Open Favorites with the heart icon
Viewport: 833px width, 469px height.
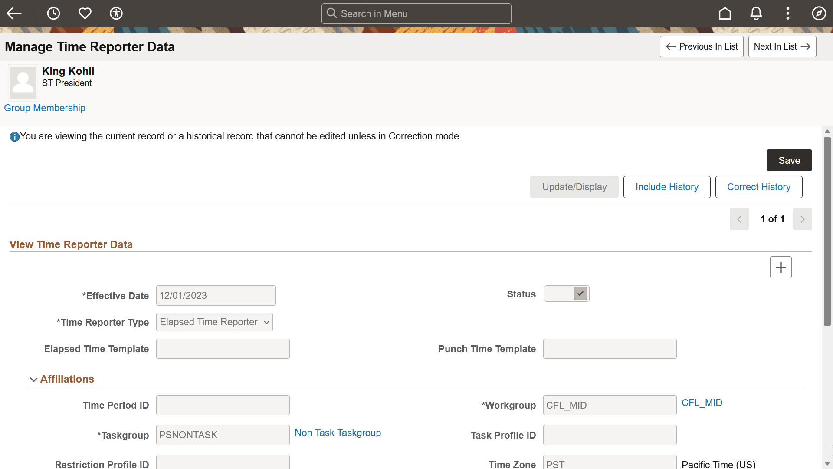85,13
